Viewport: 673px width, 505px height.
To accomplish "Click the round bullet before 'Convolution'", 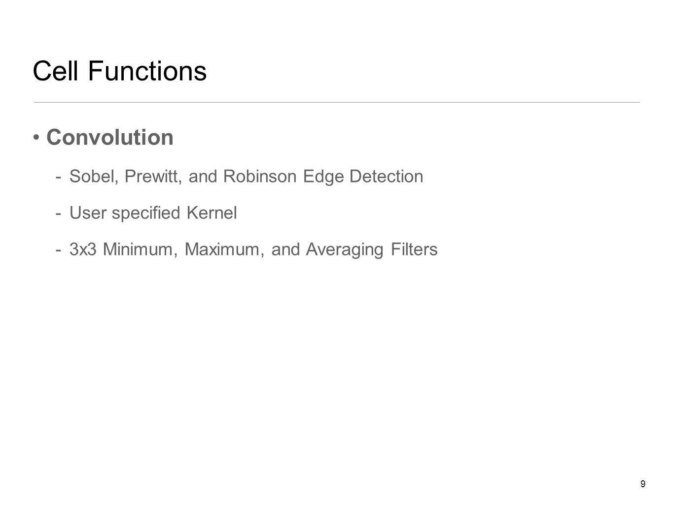I will [x=37, y=137].
